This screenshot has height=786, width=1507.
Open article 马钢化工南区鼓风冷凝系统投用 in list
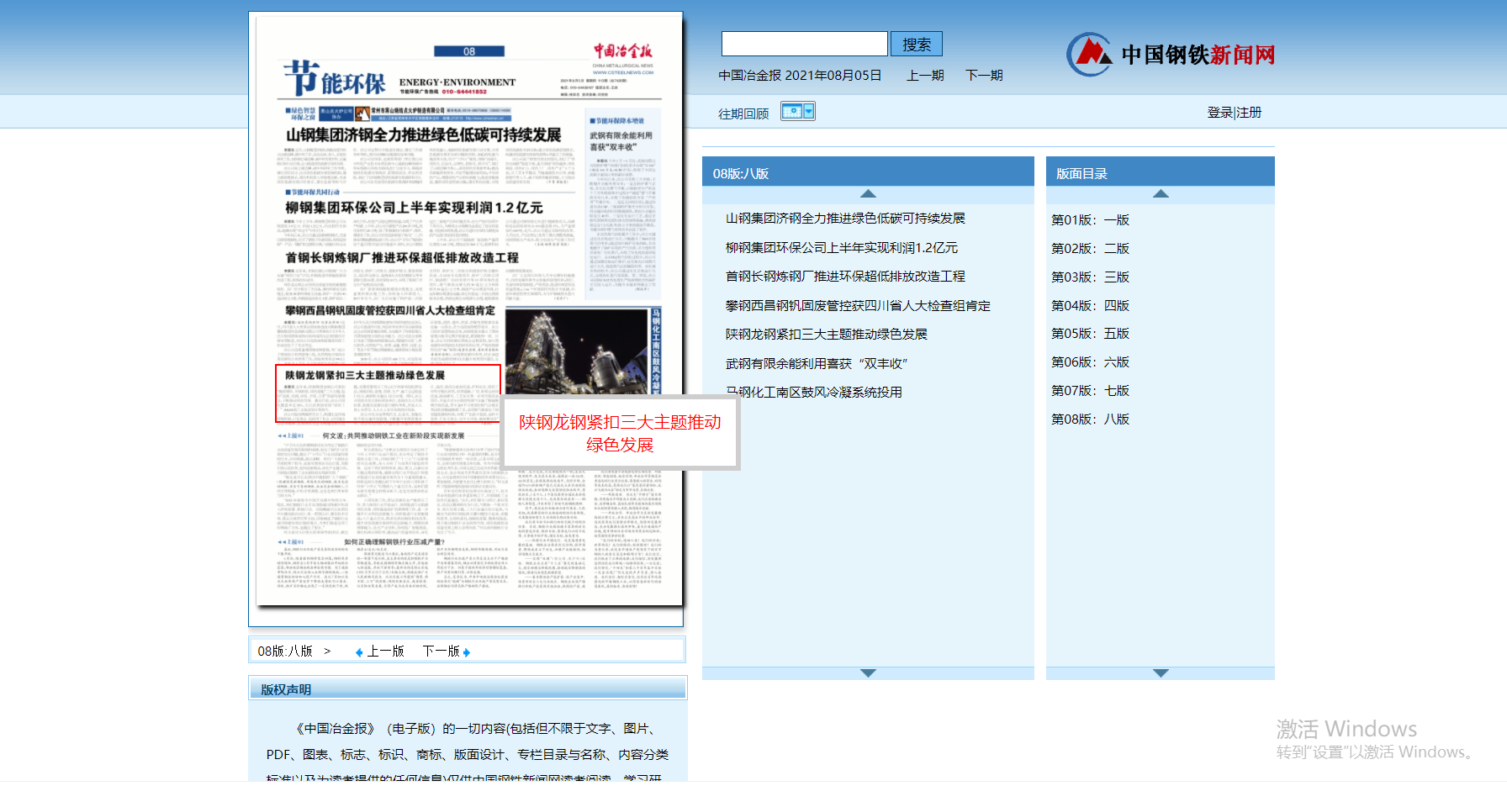coord(814,393)
